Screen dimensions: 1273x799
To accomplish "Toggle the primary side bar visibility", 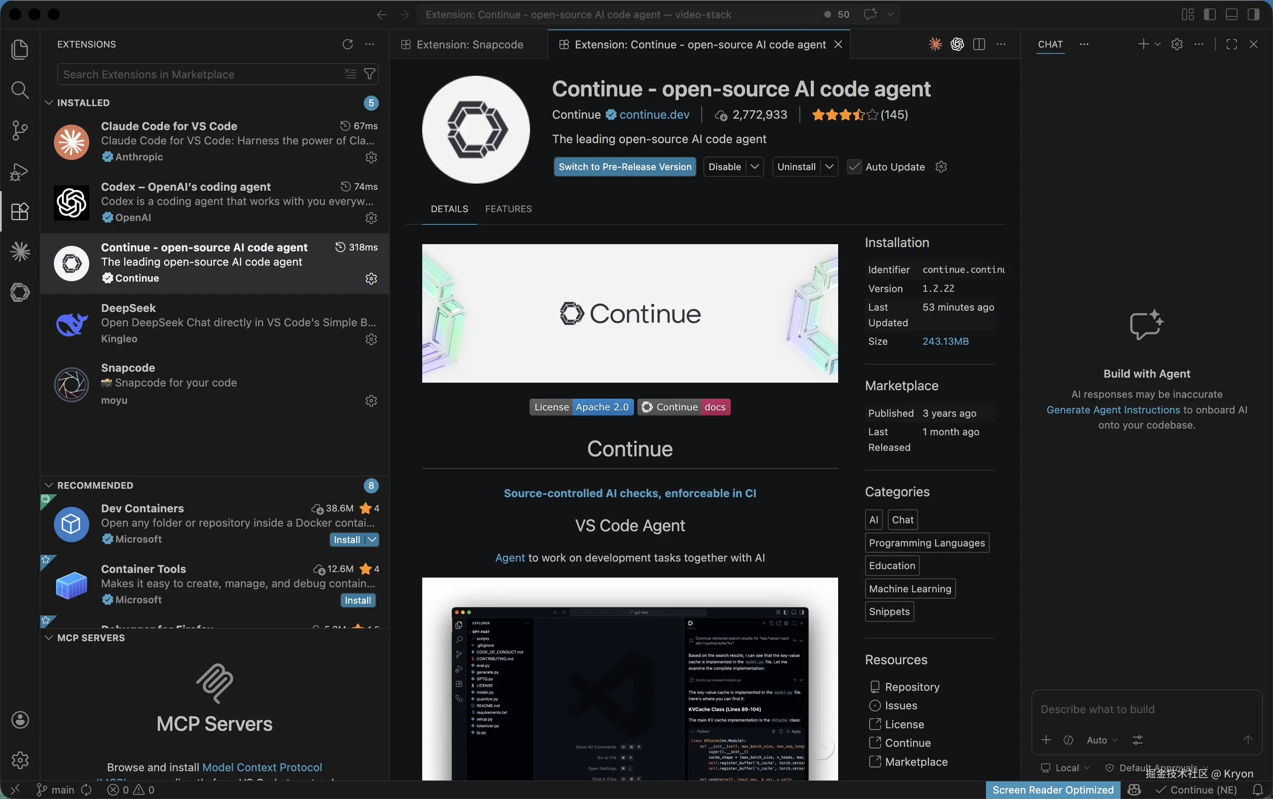I will (1209, 14).
